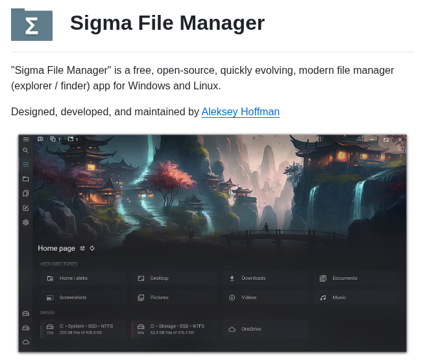The width and height of the screenshot is (427, 362).
Task: Click the Sigma folder logo image
Action: 32,25
